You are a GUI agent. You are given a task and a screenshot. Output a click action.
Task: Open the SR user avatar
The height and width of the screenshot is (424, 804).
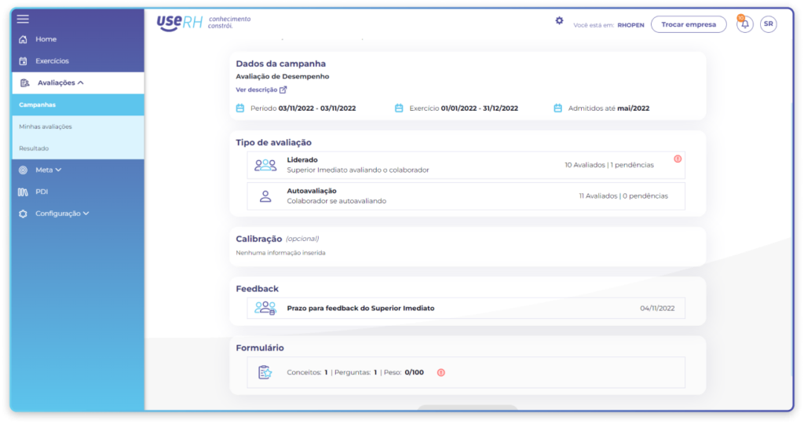(x=768, y=24)
